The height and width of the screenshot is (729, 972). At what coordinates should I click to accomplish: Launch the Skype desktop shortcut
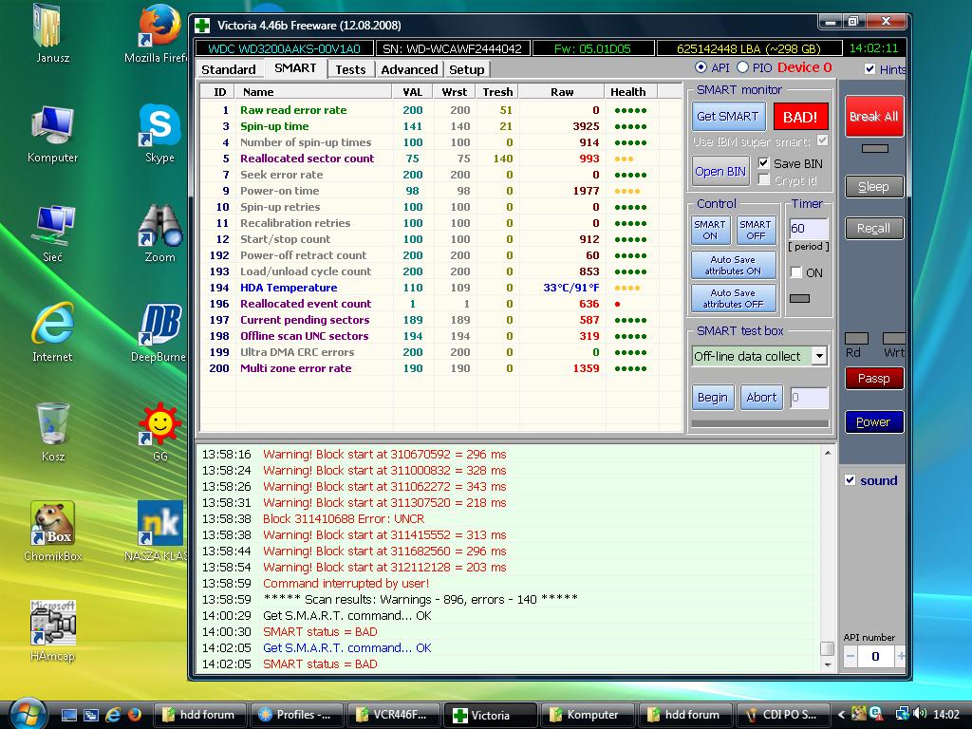pos(159,133)
